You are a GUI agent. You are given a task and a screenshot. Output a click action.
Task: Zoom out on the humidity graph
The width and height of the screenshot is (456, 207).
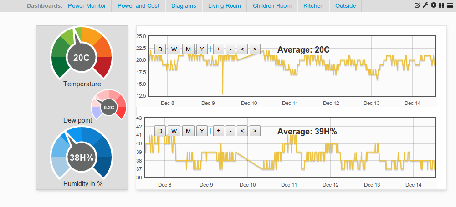231,131
